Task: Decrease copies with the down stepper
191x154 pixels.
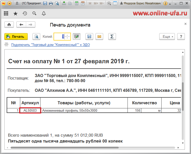Action: pos(67,38)
